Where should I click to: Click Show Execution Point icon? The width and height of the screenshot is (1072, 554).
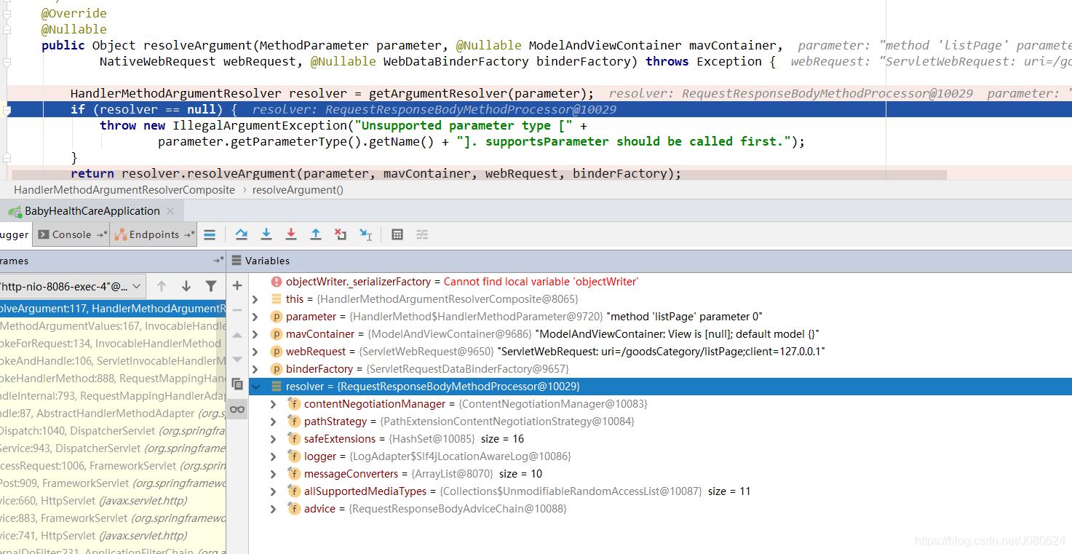point(210,234)
